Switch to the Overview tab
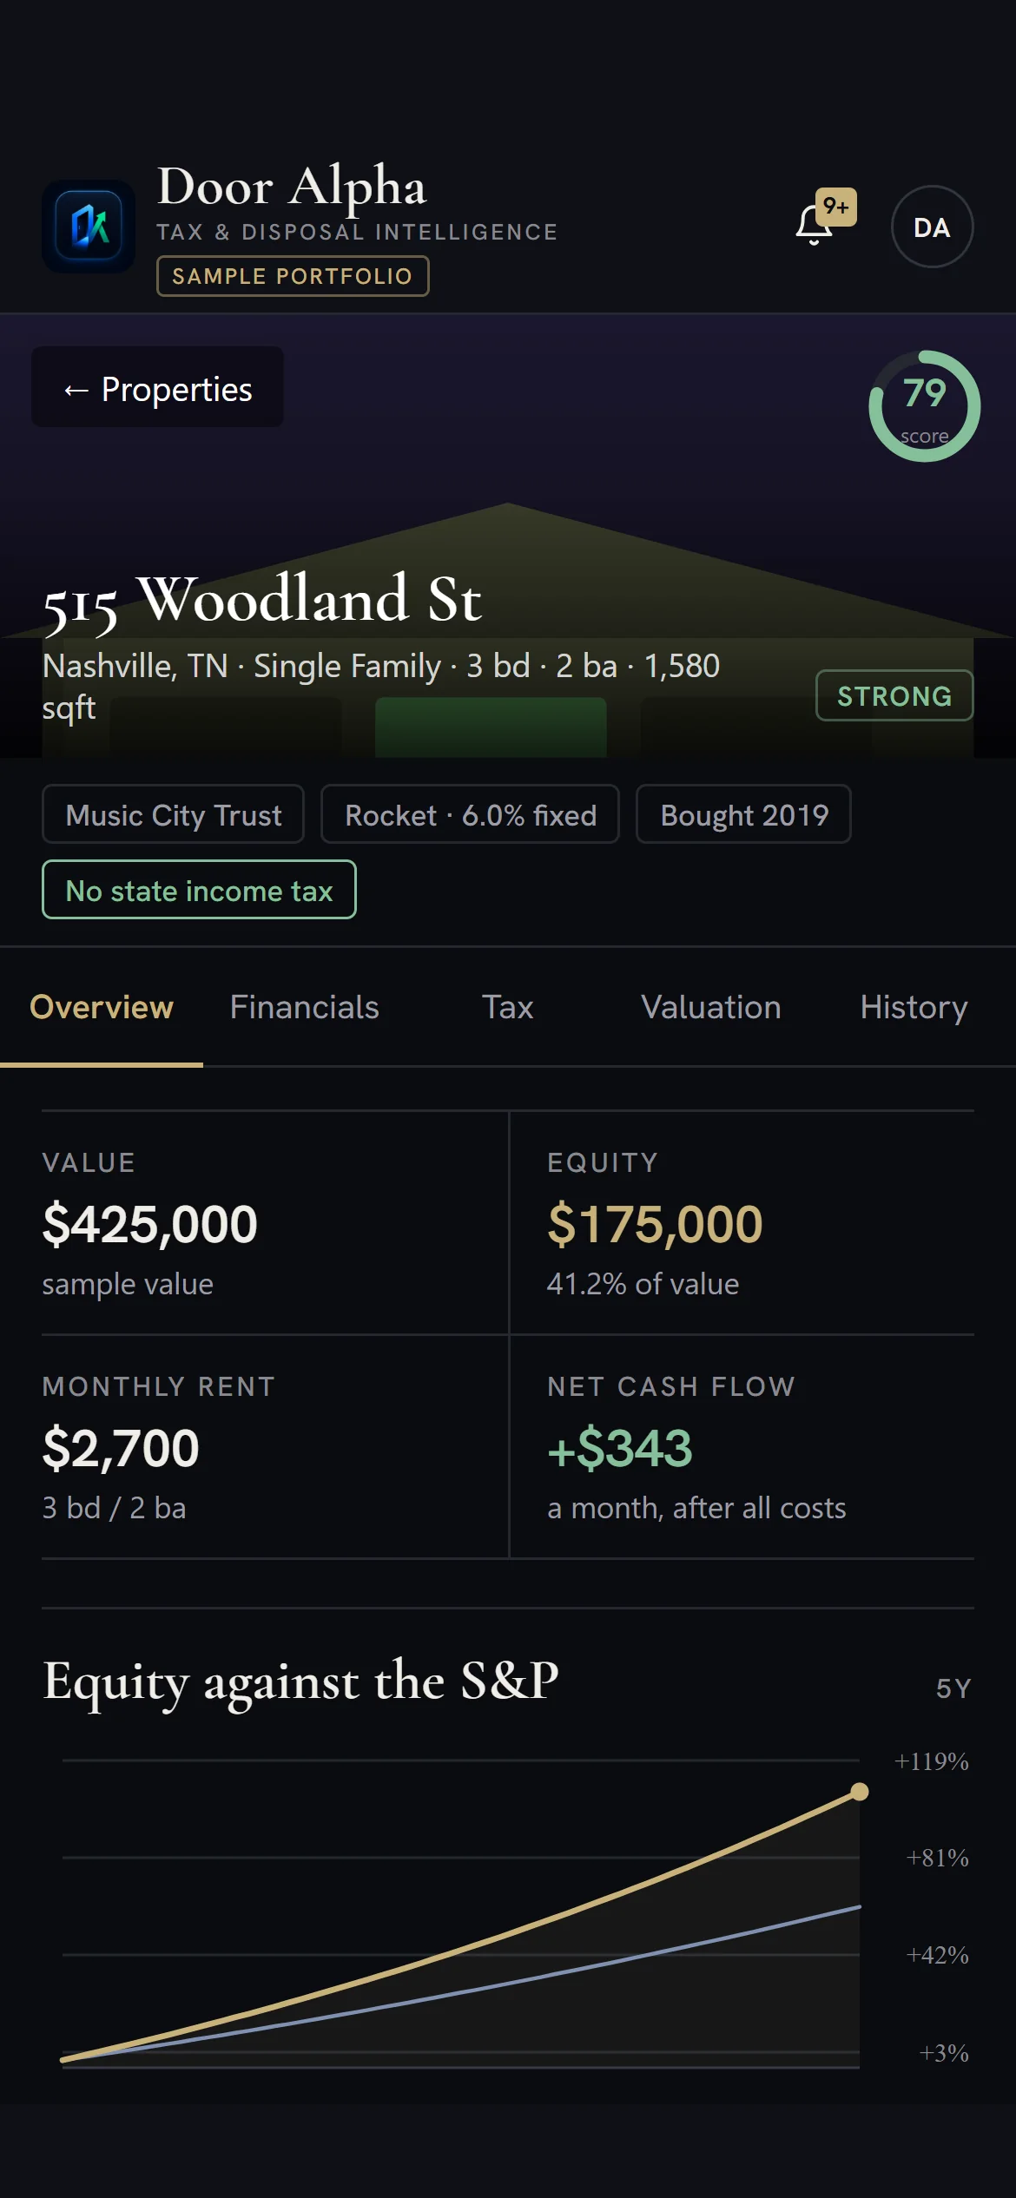1016x2198 pixels. pyautogui.click(x=102, y=1007)
